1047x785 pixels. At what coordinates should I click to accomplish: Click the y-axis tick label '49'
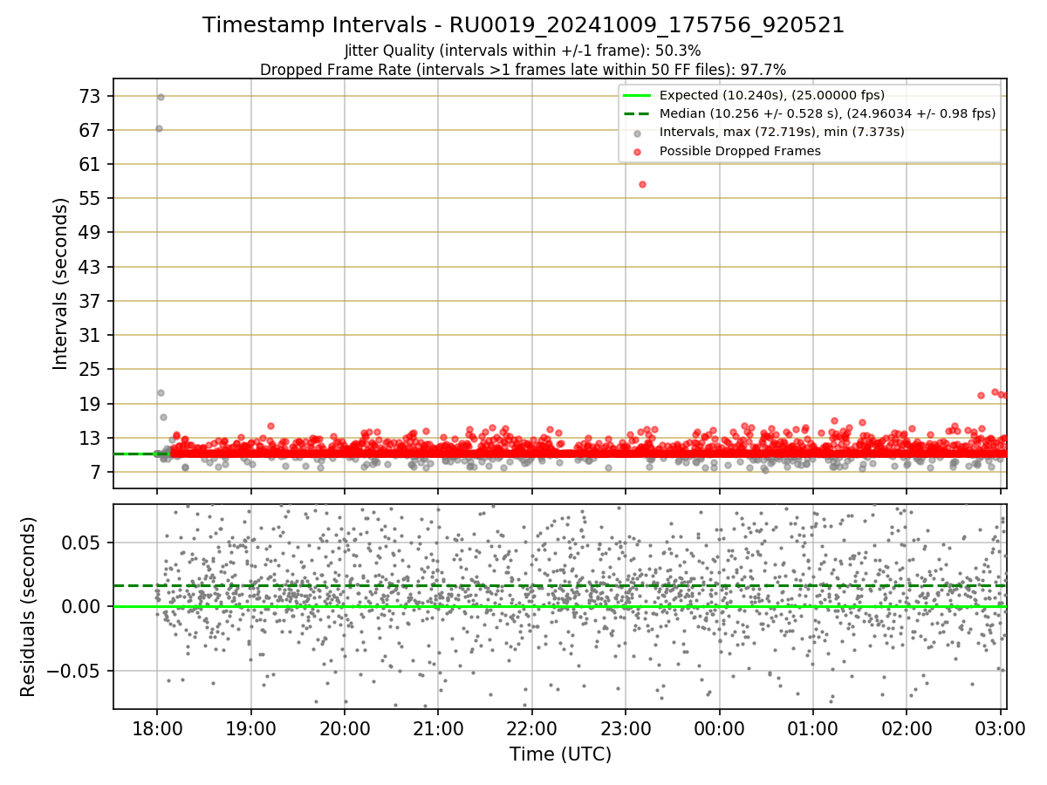[x=92, y=232]
